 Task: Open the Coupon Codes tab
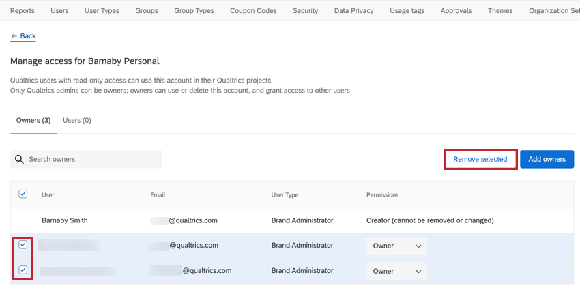253,11
